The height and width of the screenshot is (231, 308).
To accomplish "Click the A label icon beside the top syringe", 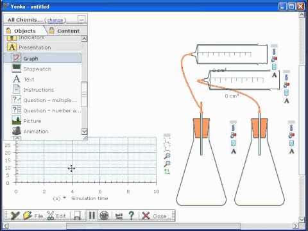I will (x=274, y=75).
